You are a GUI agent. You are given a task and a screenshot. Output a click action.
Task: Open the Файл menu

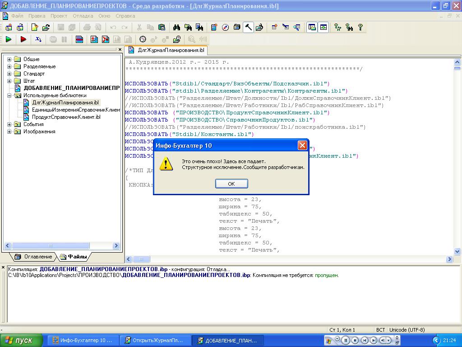pos(17,16)
